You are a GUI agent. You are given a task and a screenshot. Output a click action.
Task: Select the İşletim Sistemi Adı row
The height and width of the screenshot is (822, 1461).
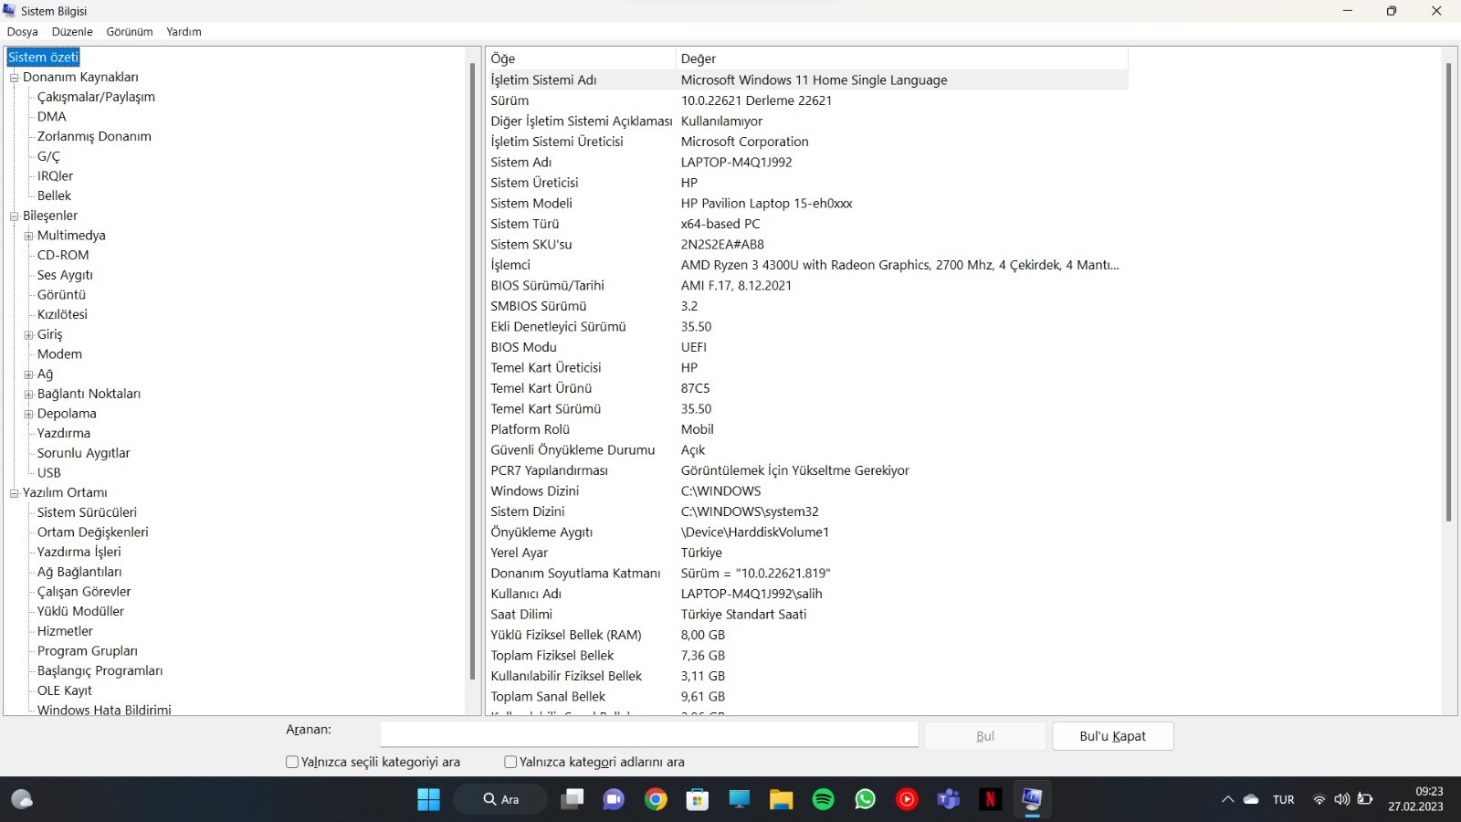[x=807, y=80]
